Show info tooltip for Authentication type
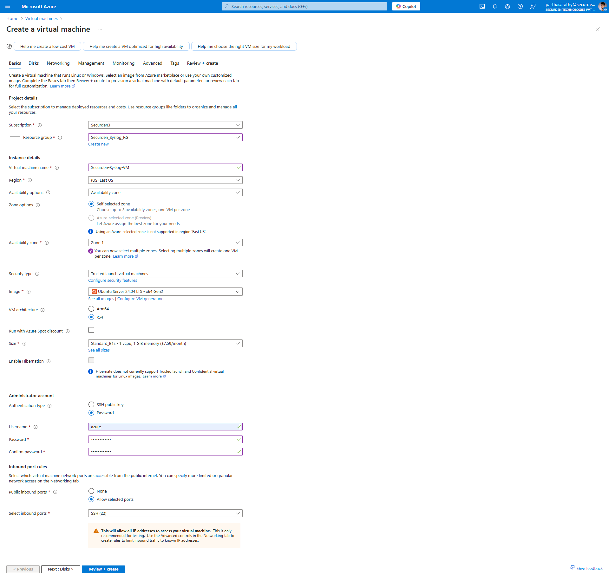This screenshot has height=581, width=609. click(x=49, y=406)
